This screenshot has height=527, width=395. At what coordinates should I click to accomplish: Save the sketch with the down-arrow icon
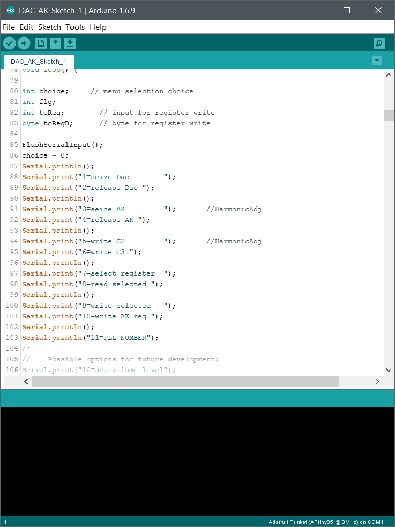pyautogui.click(x=70, y=43)
